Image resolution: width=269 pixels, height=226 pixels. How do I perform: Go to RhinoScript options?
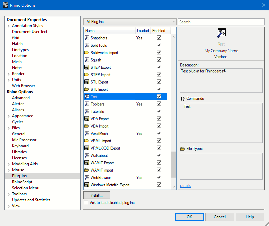pyautogui.click(x=22, y=182)
